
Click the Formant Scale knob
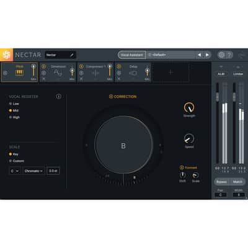195,175
